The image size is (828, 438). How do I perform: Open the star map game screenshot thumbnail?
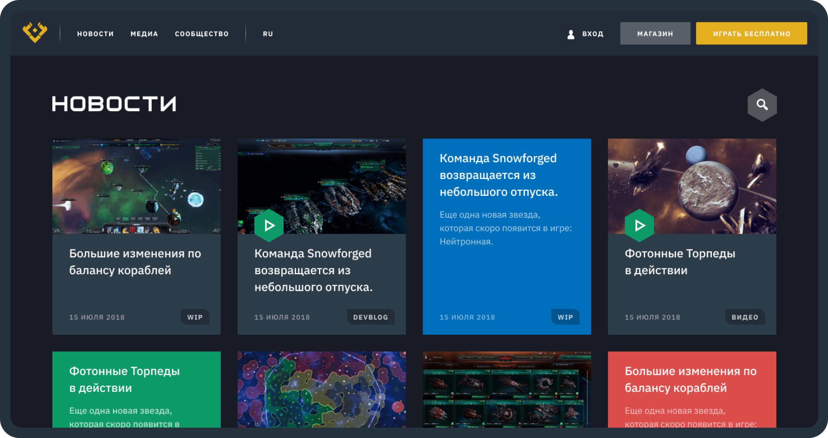click(136, 186)
